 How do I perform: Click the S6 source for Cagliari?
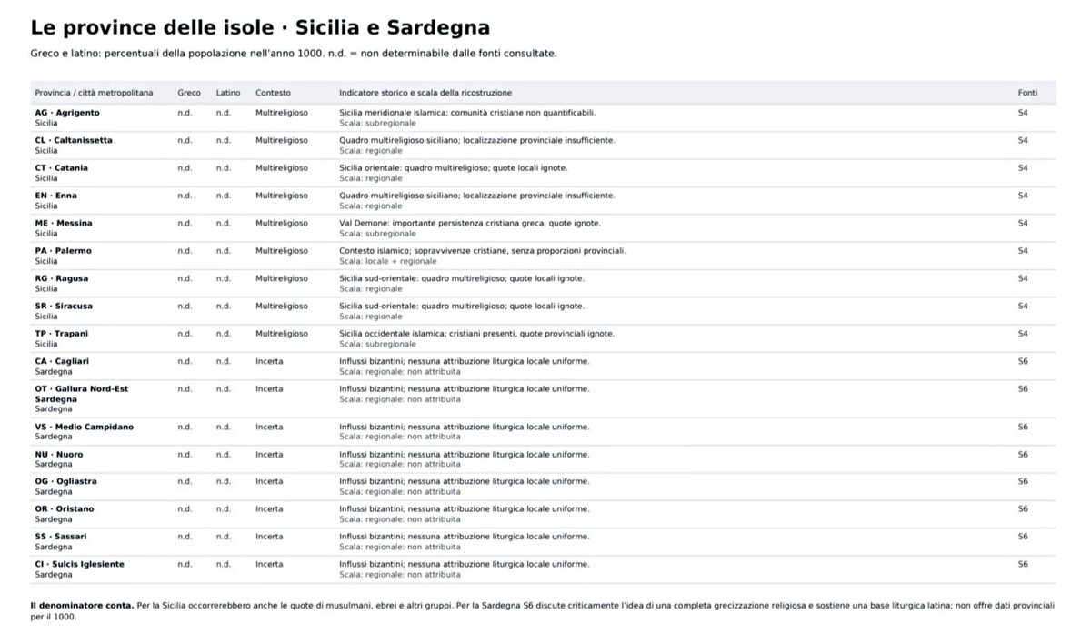(1023, 361)
